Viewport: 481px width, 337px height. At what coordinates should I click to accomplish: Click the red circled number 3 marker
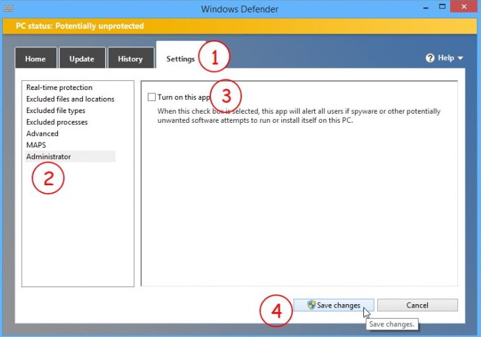[x=226, y=96]
